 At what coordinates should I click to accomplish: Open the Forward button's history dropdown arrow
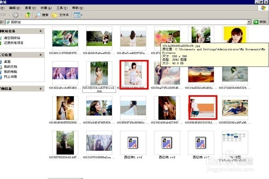(22, 15)
